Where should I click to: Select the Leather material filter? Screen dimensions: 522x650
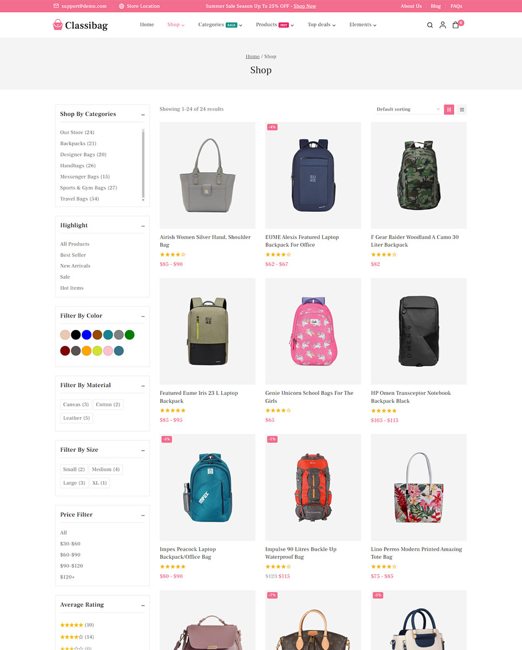[77, 418]
